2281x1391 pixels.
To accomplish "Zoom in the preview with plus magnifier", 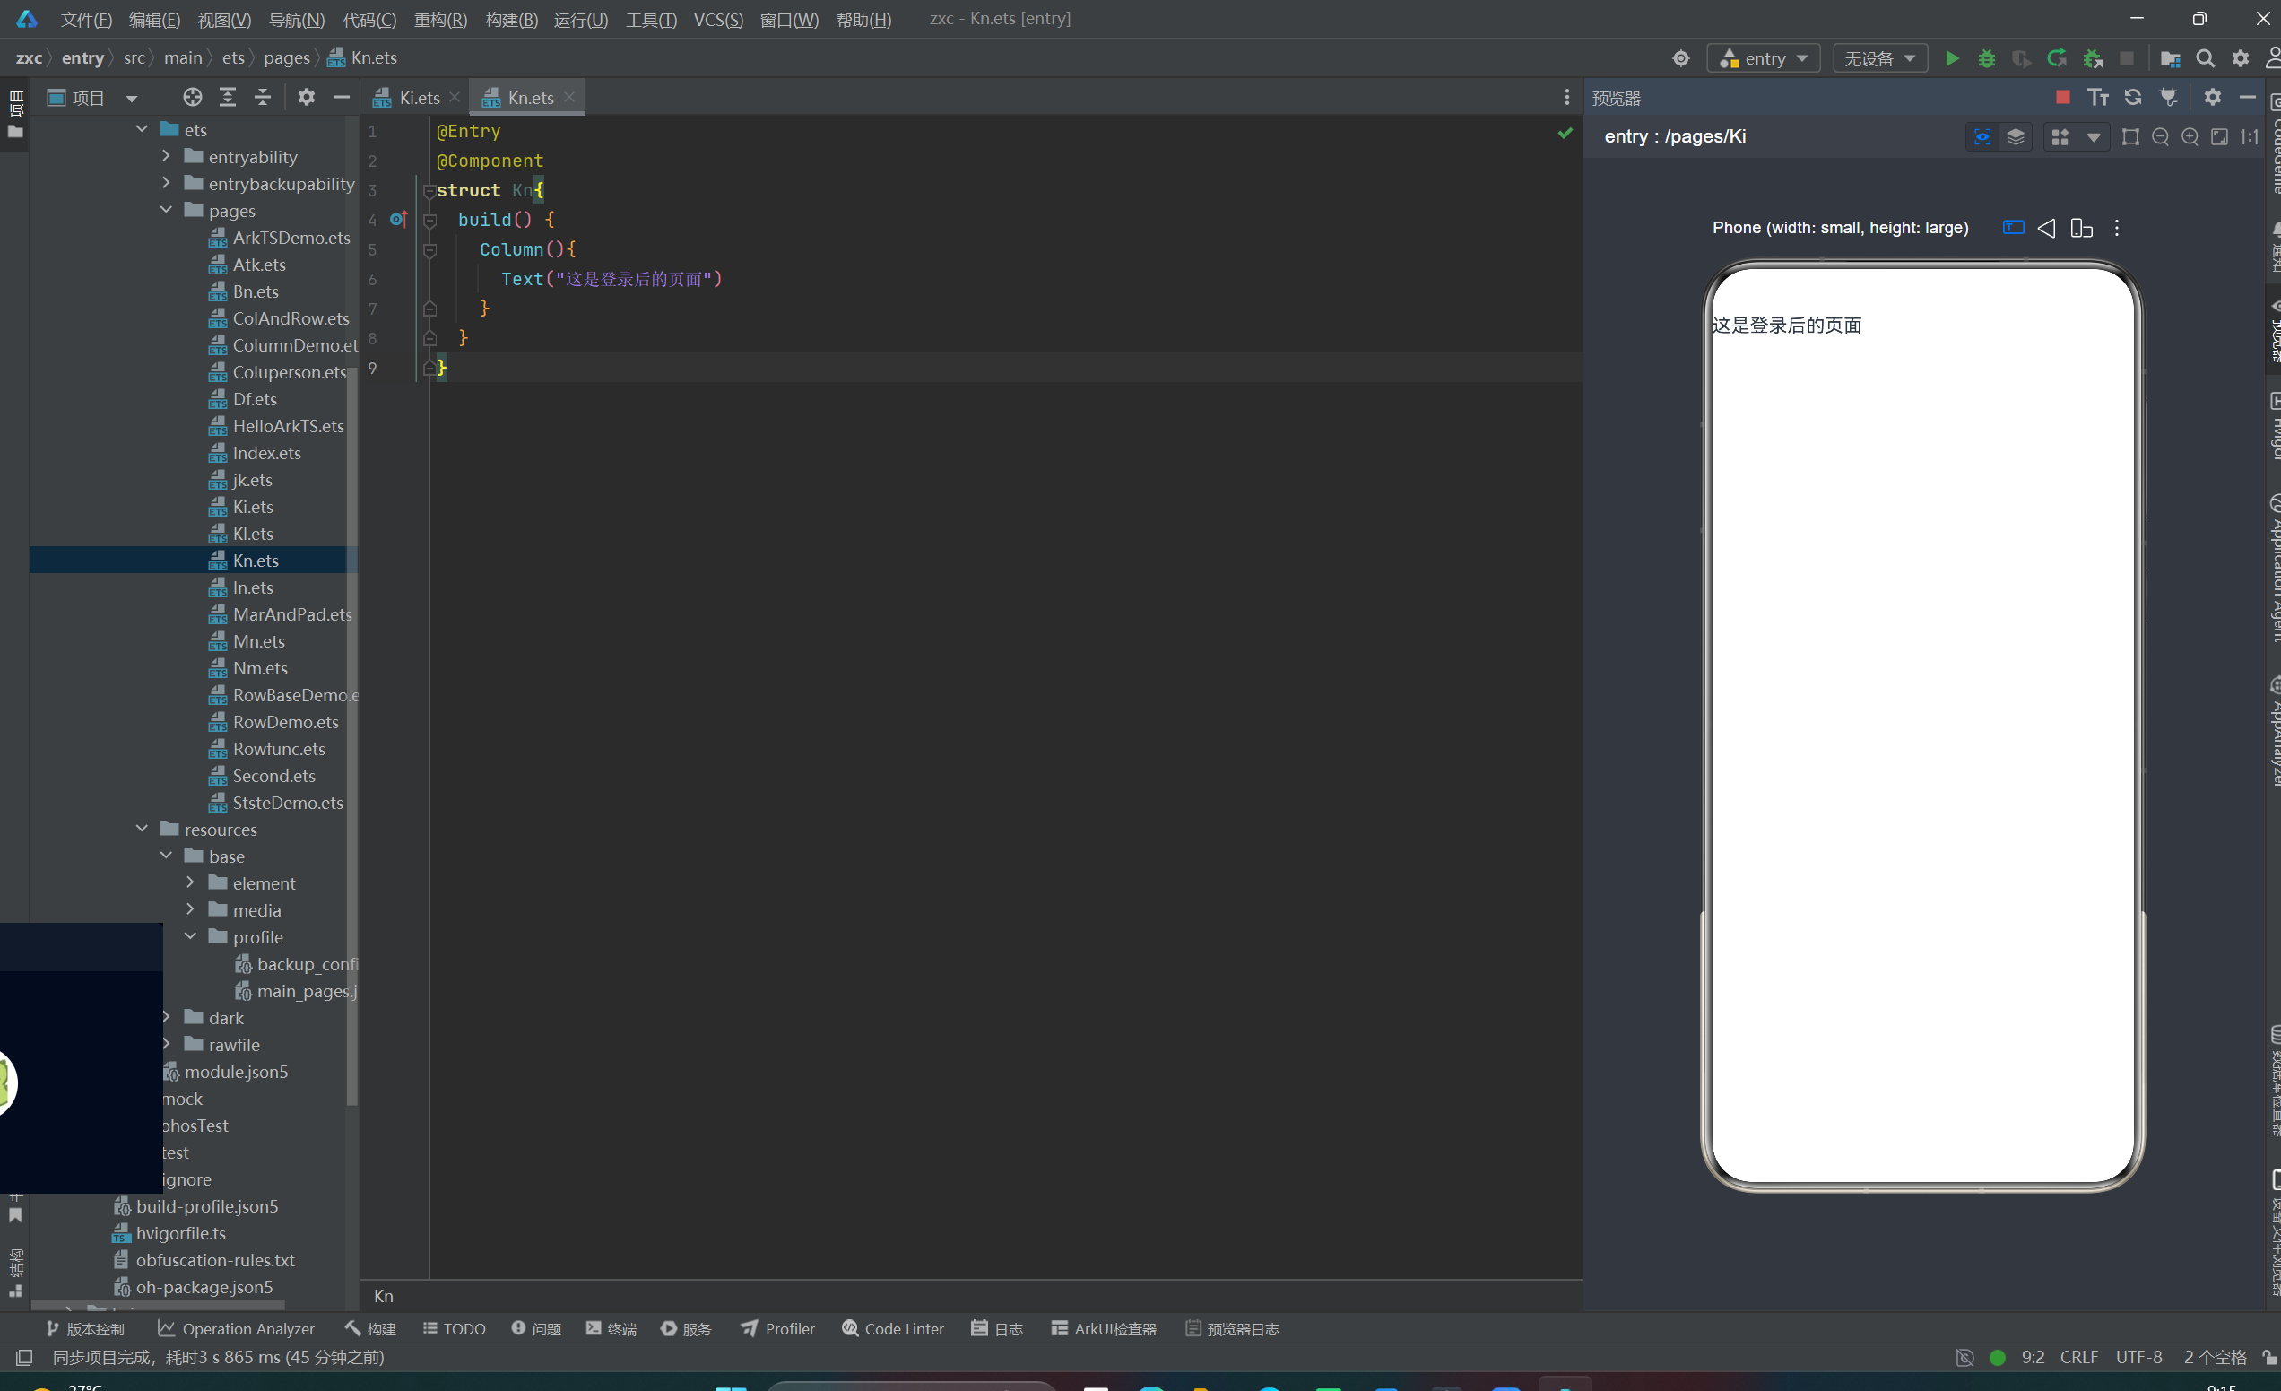I will pyautogui.click(x=2190, y=137).
